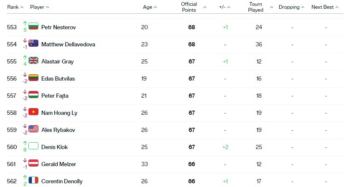Click Australian flag beside Matthew Dellavedova

(x=33, y=43)
